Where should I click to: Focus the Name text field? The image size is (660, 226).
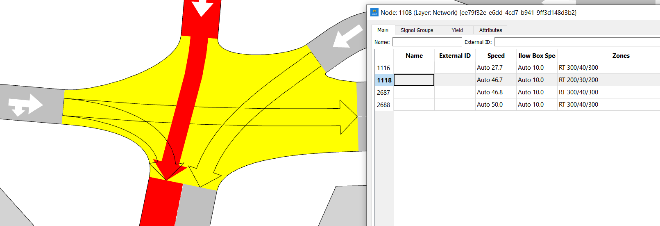click(x=427, y=42)
